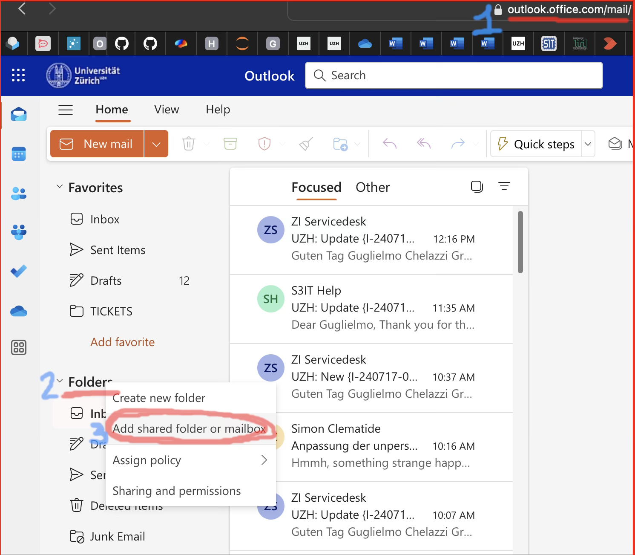Click the Outlook title link
This screenshot has width=635, height=555.
pos(270,75)
